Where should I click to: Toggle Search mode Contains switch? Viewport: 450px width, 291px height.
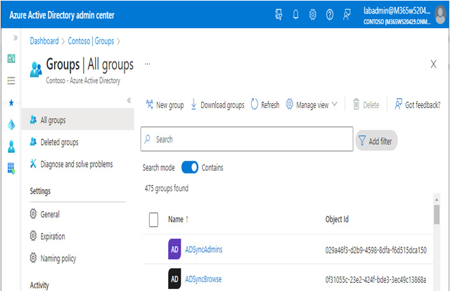pos(189,167)
